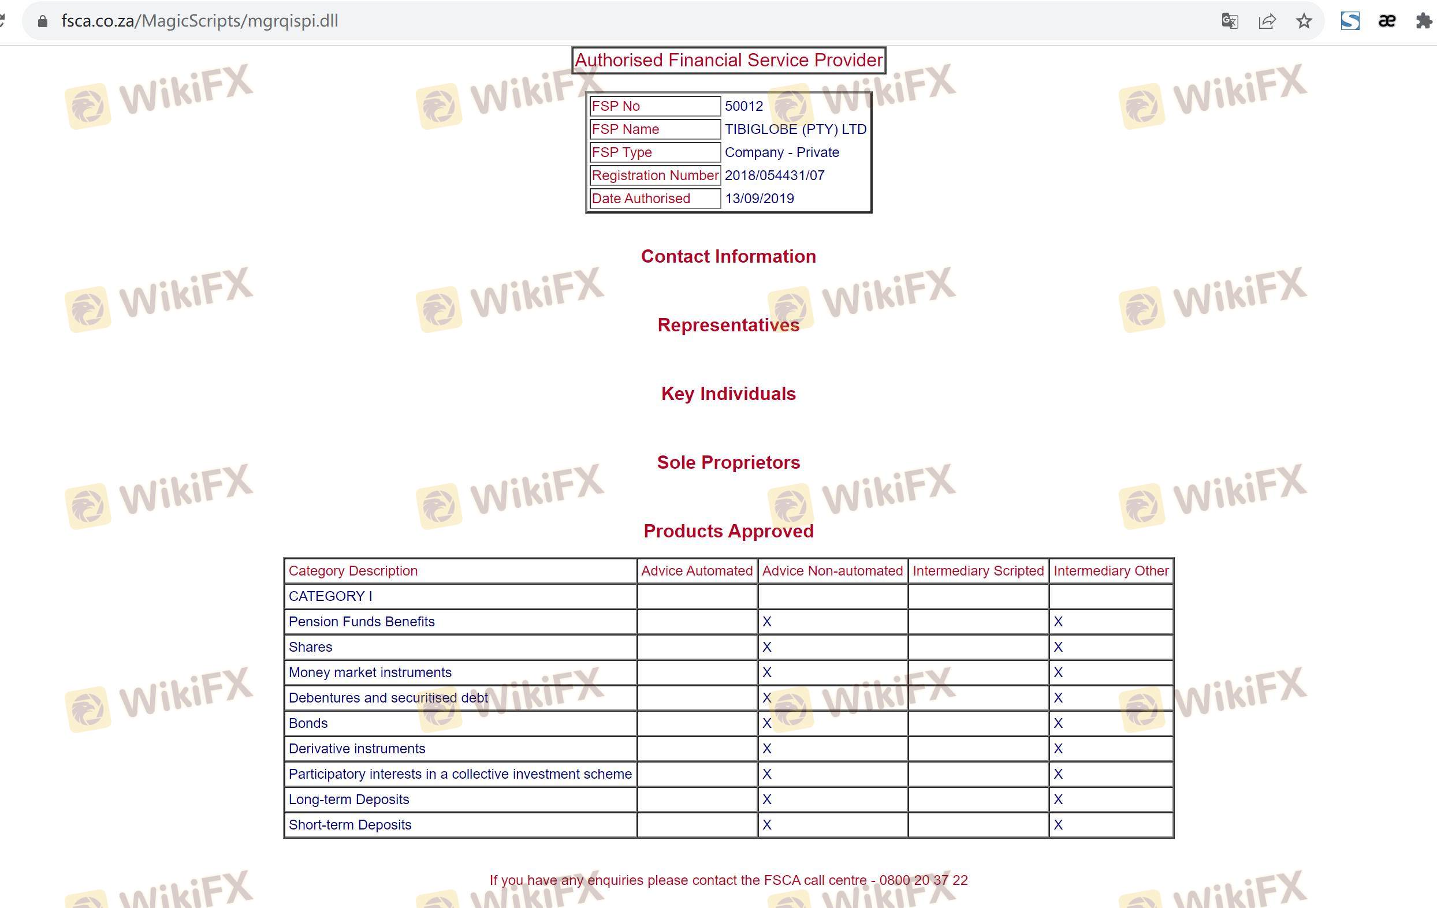
Task: Click the Key Individuals heading
Action: 728,394
